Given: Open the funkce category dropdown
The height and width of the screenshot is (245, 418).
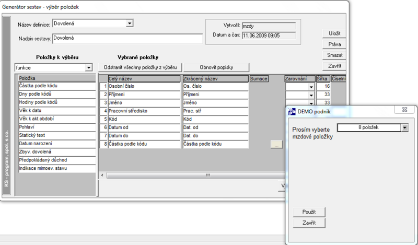Looking at the screenshot, I should pyautogui.click(x=89, y=68).
